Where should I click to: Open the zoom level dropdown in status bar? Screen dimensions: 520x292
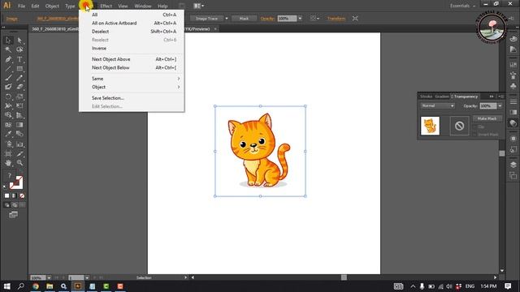49,277
